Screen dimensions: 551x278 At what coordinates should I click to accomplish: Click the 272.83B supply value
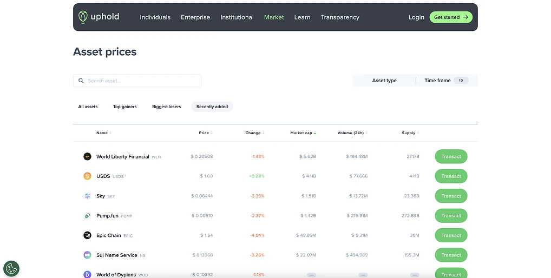pyautogui.click(x=410, y=215)
